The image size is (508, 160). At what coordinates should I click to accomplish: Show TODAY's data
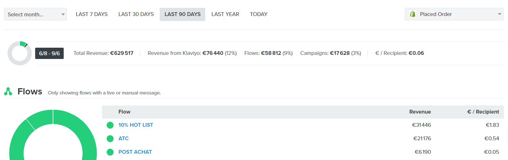point(259,14)
